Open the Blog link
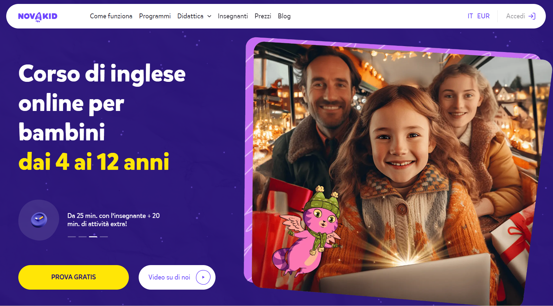Image resolution: width=553 pixels, height=306 pixels. click(x=284, y=16)
